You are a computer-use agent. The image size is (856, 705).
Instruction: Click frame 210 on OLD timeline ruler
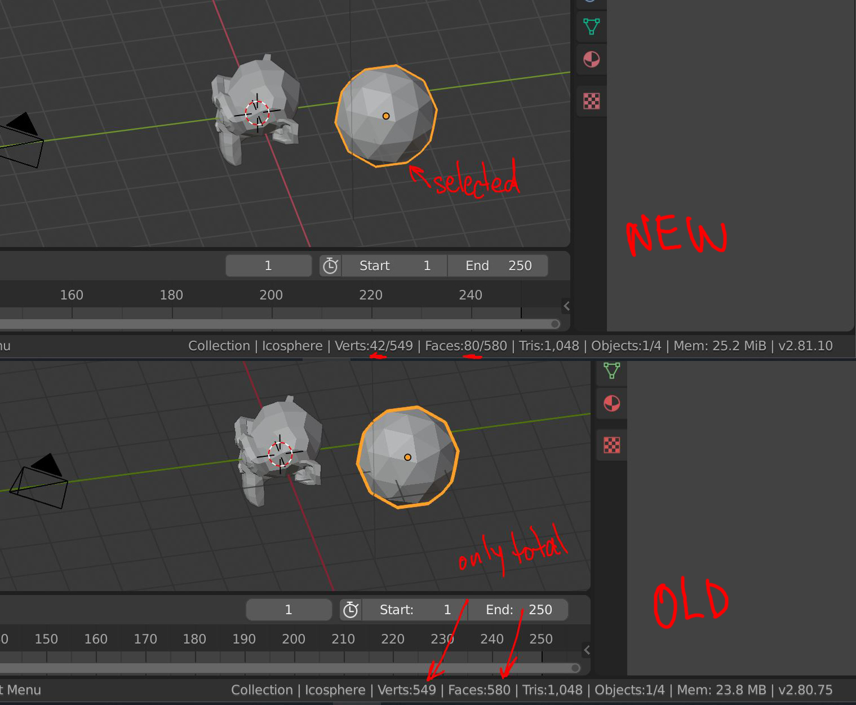[x=343, y=639]
